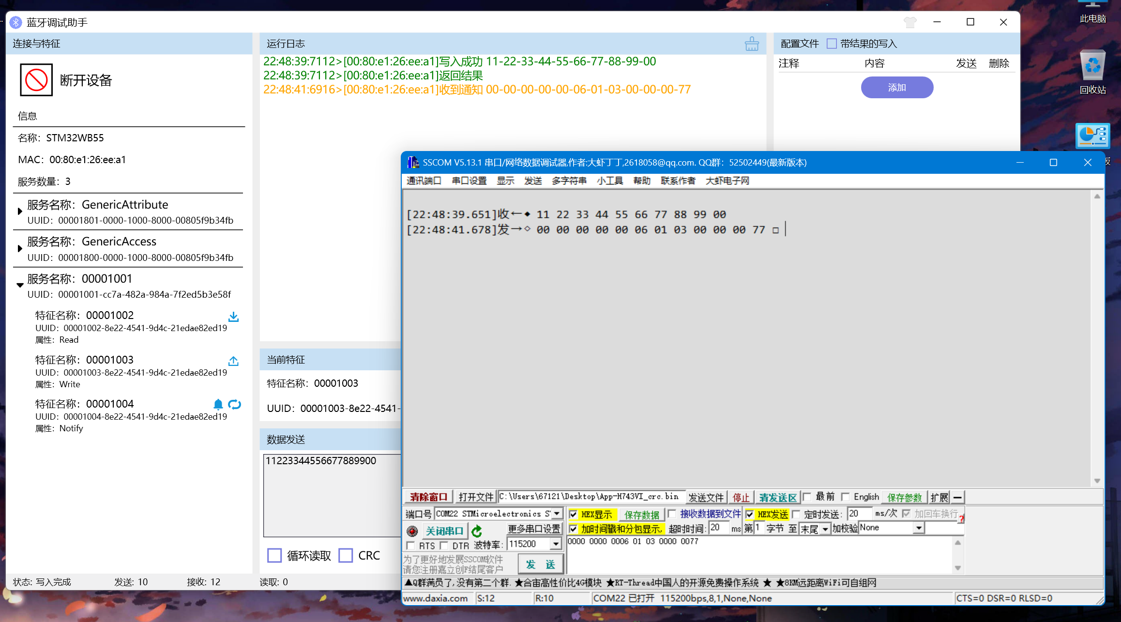The image size is (1121, 622).
Task: Check the 带结果的写入 option
Action: pyautogui.click(x=832, y=44)
